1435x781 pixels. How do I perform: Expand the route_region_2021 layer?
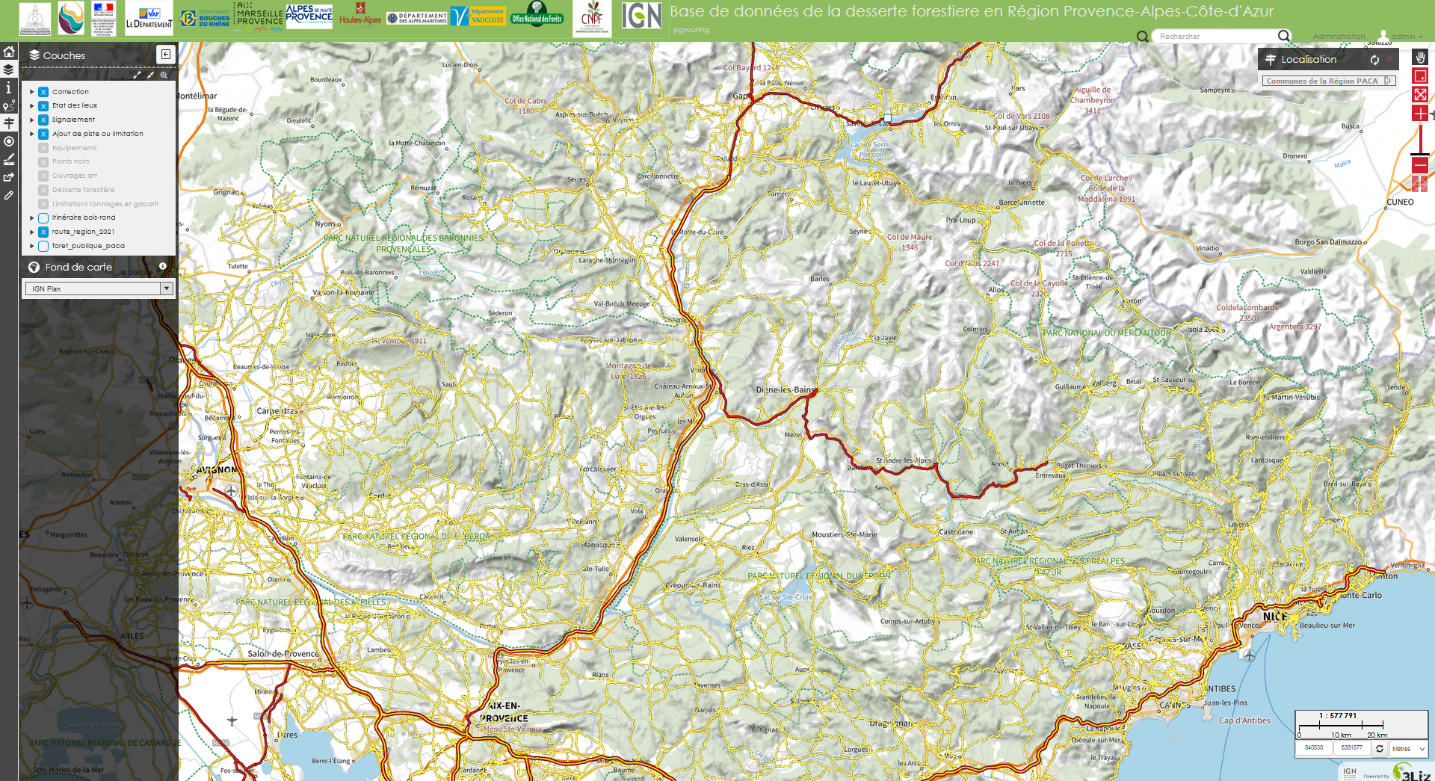pyautogui.click(x=31, y=232)
